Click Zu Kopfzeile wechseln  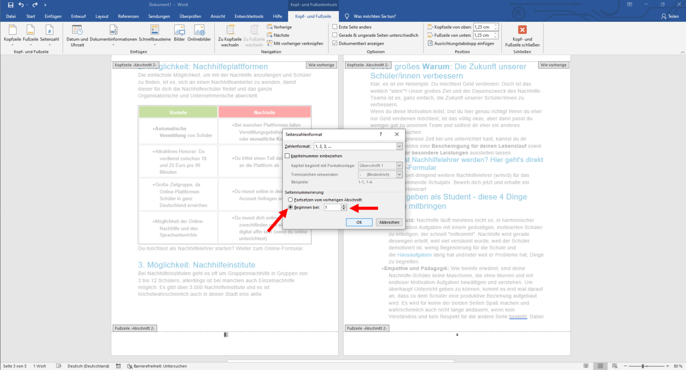point(230,36)
